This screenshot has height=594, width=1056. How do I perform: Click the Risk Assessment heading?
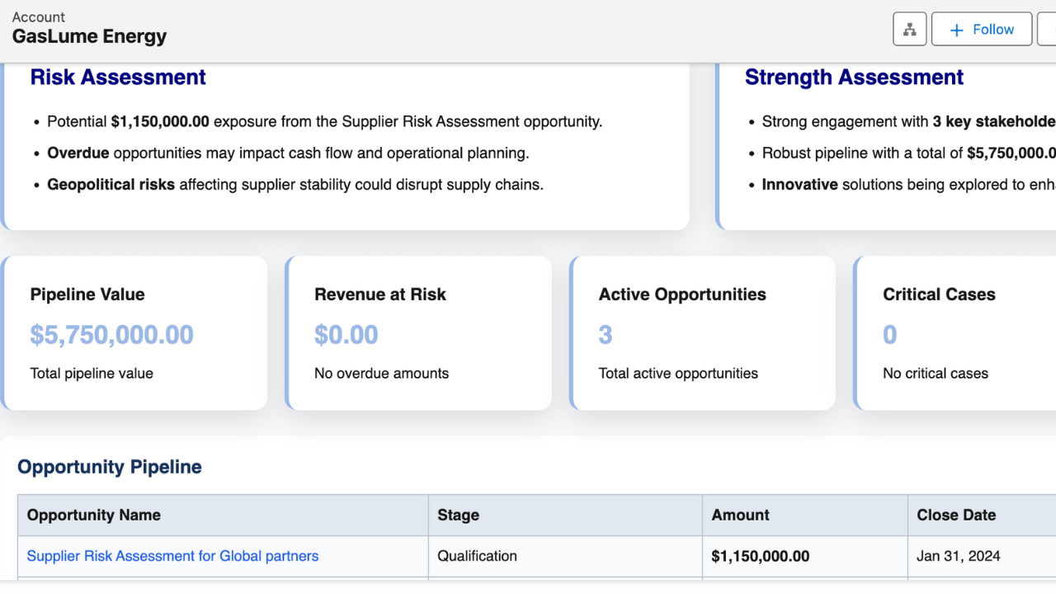(118, 78)
